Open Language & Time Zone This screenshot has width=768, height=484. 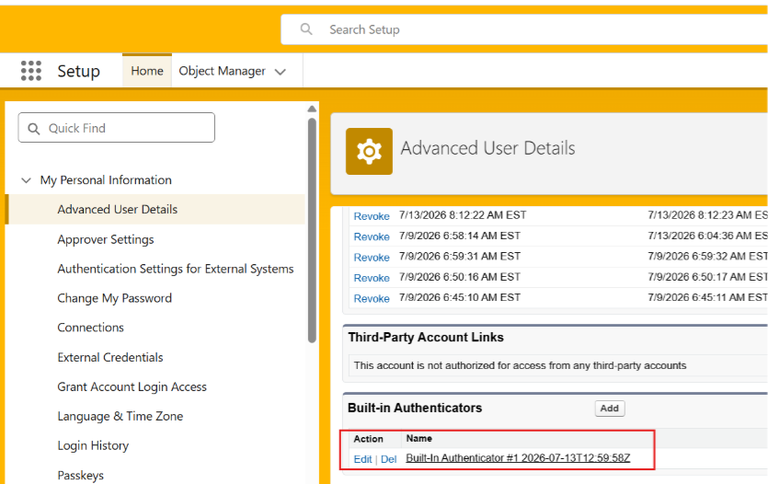tap(120, 416)
